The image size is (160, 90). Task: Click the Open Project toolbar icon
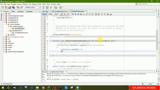click(10, 7)
